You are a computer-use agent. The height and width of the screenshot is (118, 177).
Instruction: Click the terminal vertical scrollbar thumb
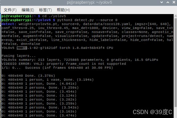click(x=175, y=62)
